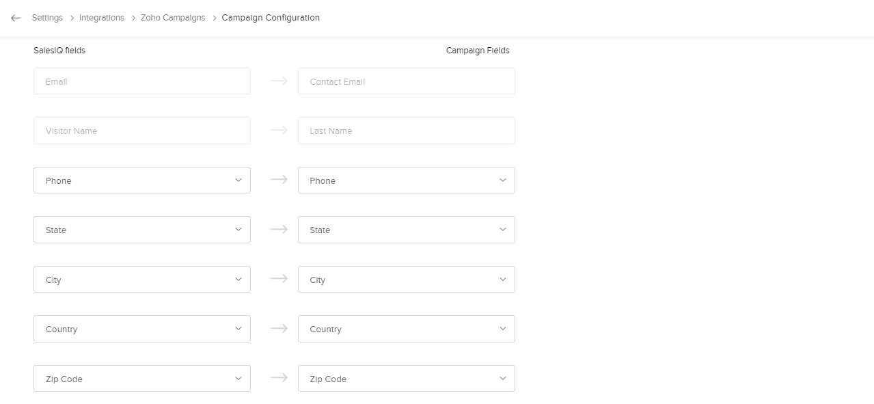Click the mapping arrow beside Phone

pos(279,180)
